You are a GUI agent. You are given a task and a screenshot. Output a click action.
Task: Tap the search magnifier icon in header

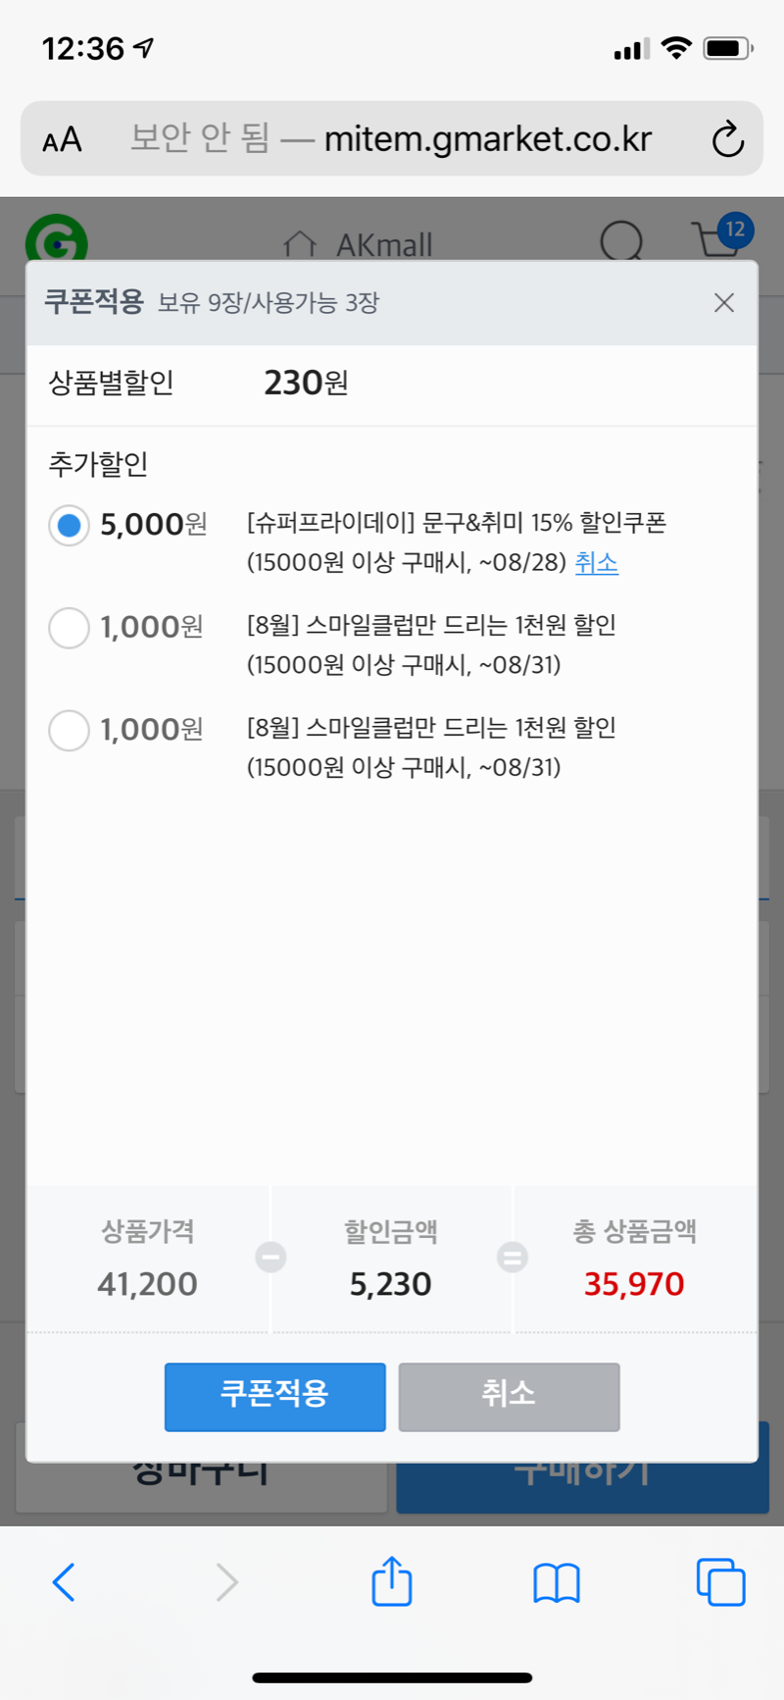point(621,240)
